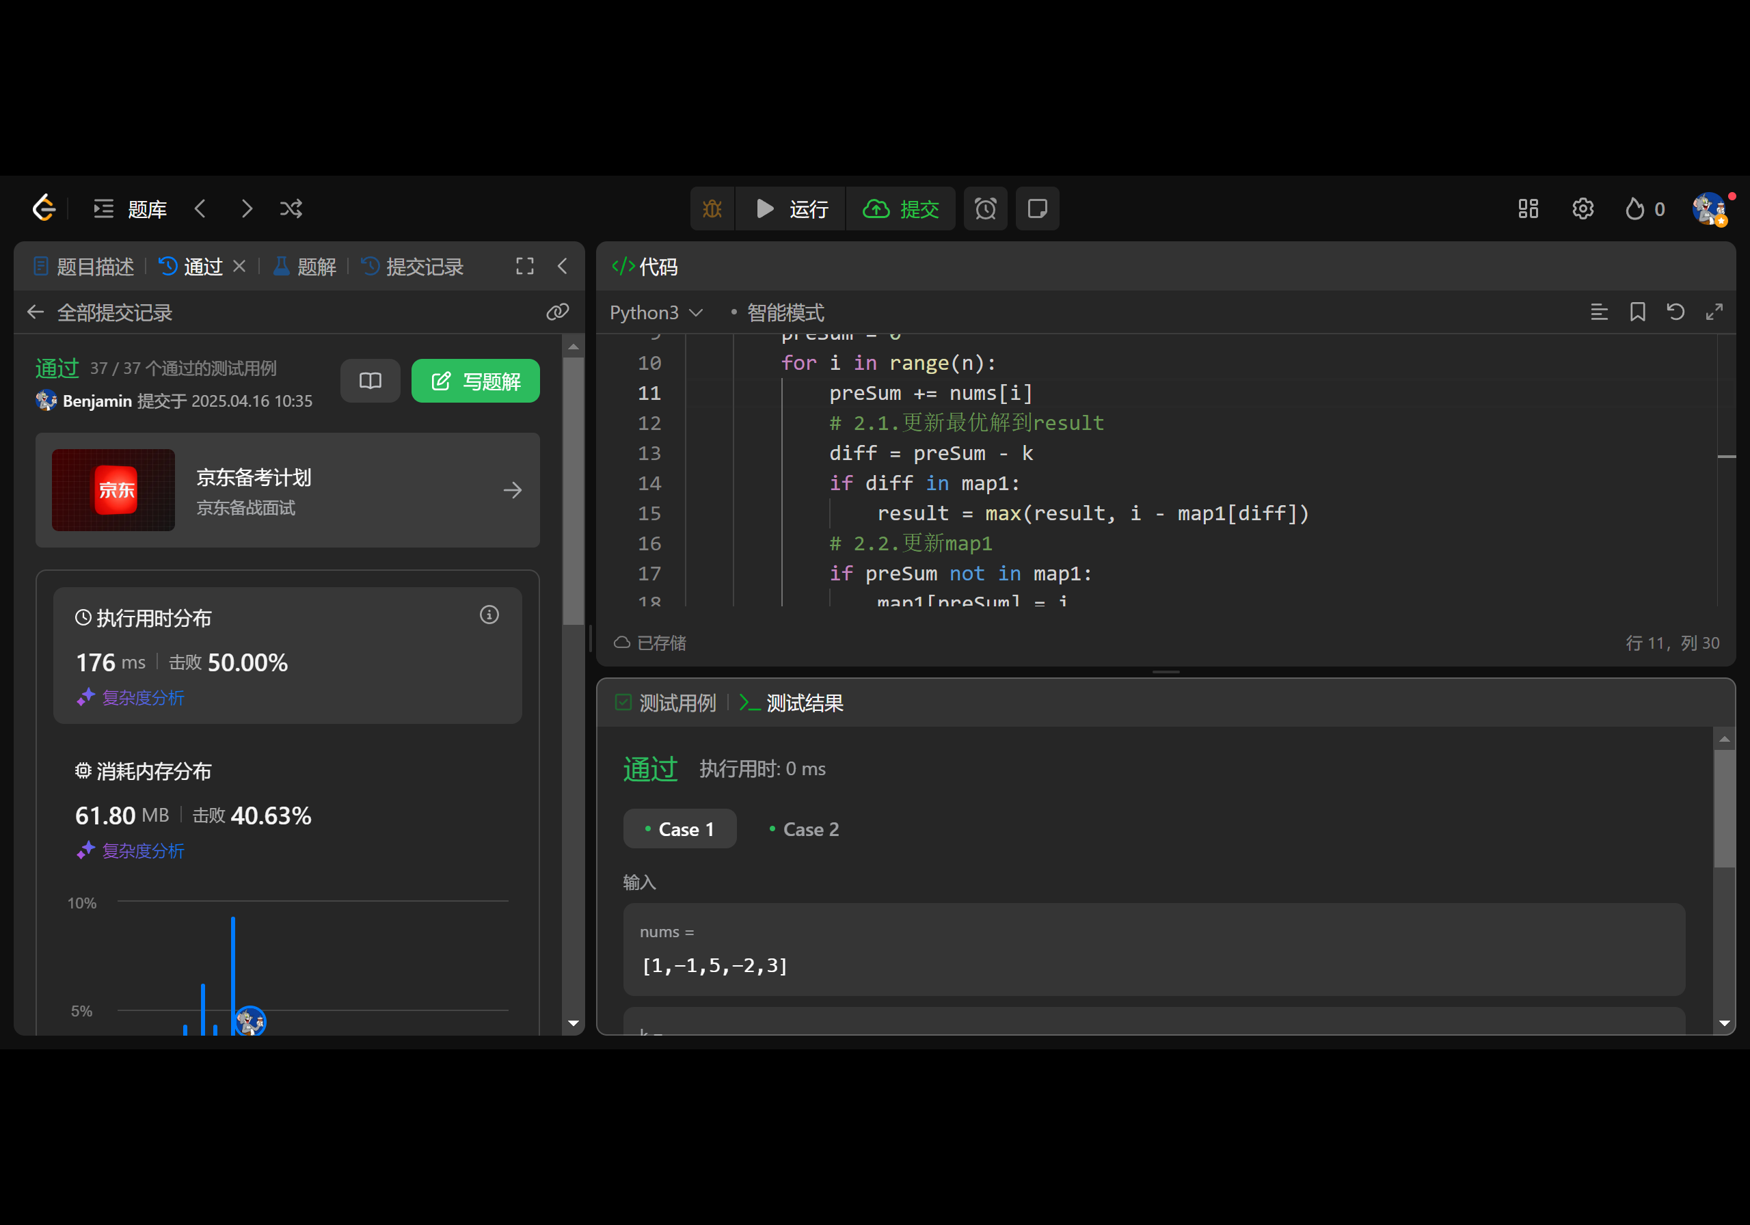The height and width of the screenshot is (1225, 1750).
Task: Collapse the left panel with the chevron
Action: pos(563,266)
